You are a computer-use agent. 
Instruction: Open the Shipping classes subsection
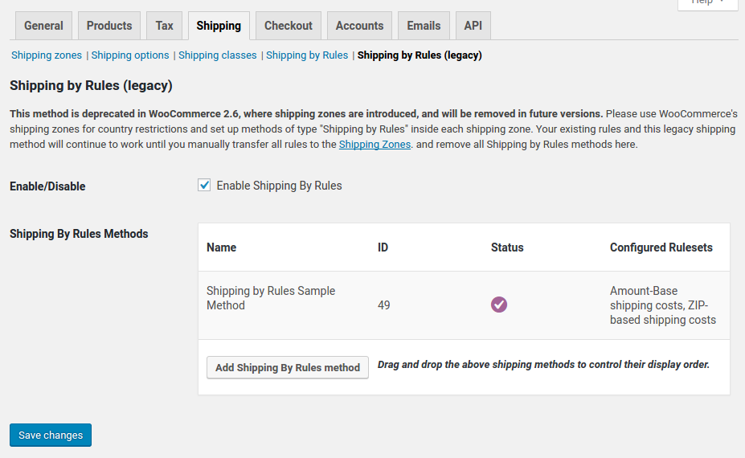point(218,55)
